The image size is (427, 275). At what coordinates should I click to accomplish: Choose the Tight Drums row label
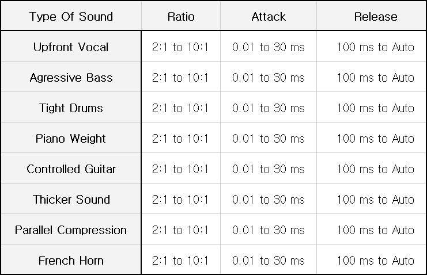click(71, 108)
